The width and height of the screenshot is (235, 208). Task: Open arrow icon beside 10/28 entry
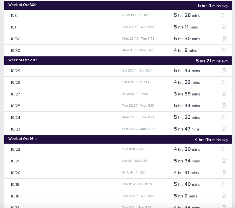click(224, 82)
